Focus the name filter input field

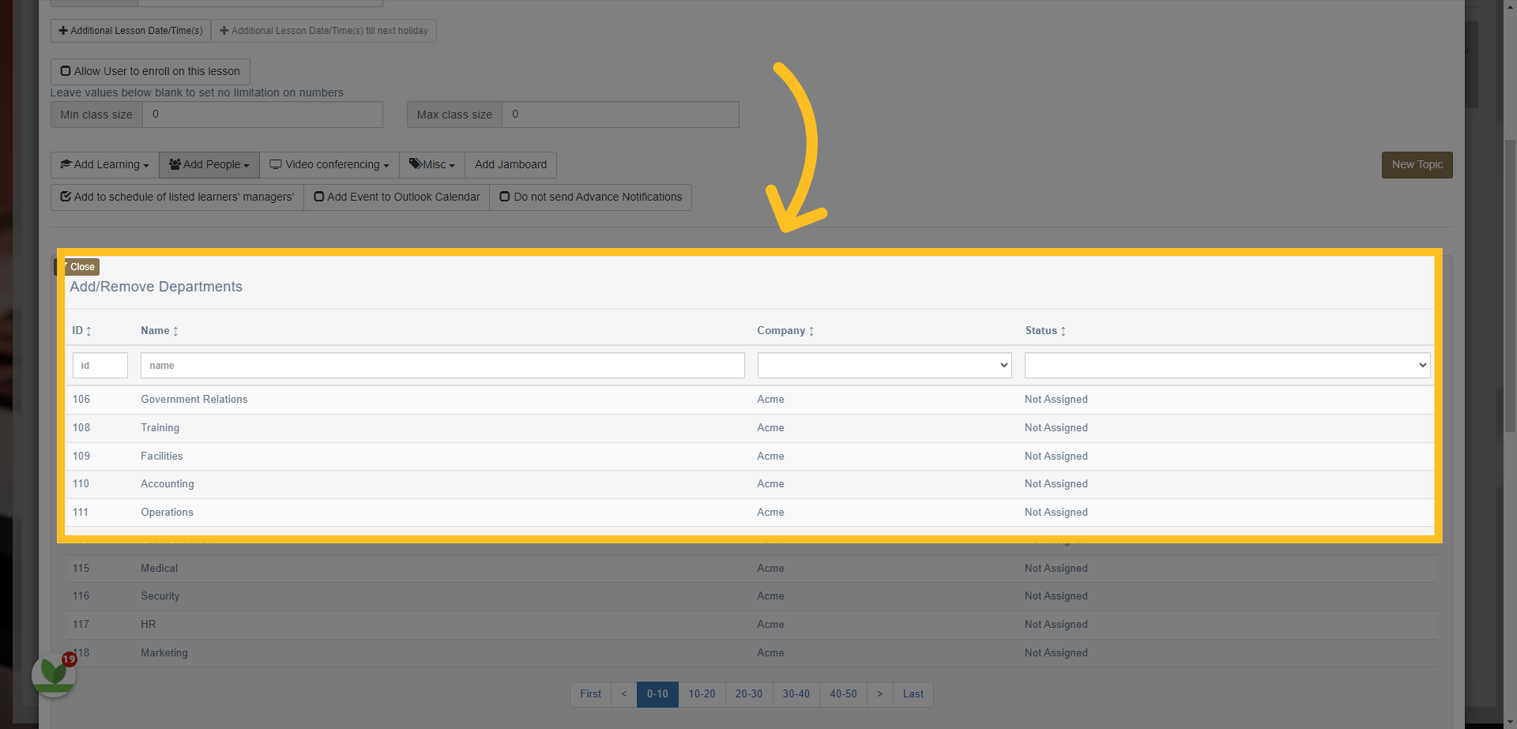pyautogui.click(x=442, y=365)
